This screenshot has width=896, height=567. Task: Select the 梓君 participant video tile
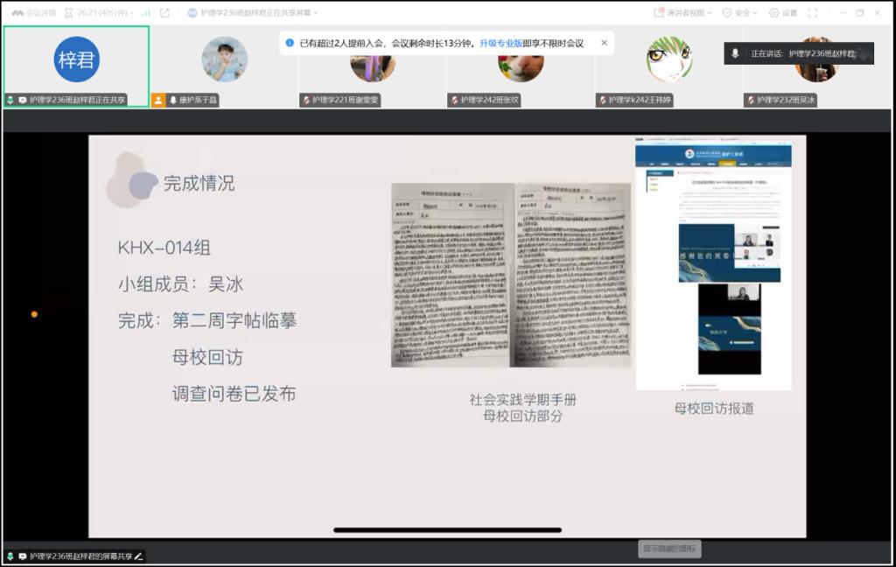pos(76,59)
